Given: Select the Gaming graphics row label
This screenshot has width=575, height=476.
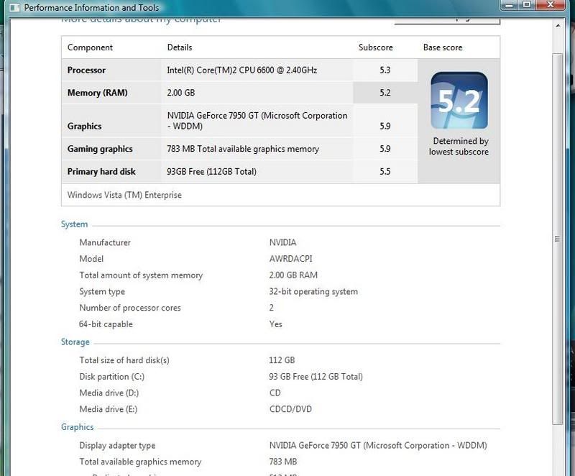Looking at the screenshot, I should [100, 149].
